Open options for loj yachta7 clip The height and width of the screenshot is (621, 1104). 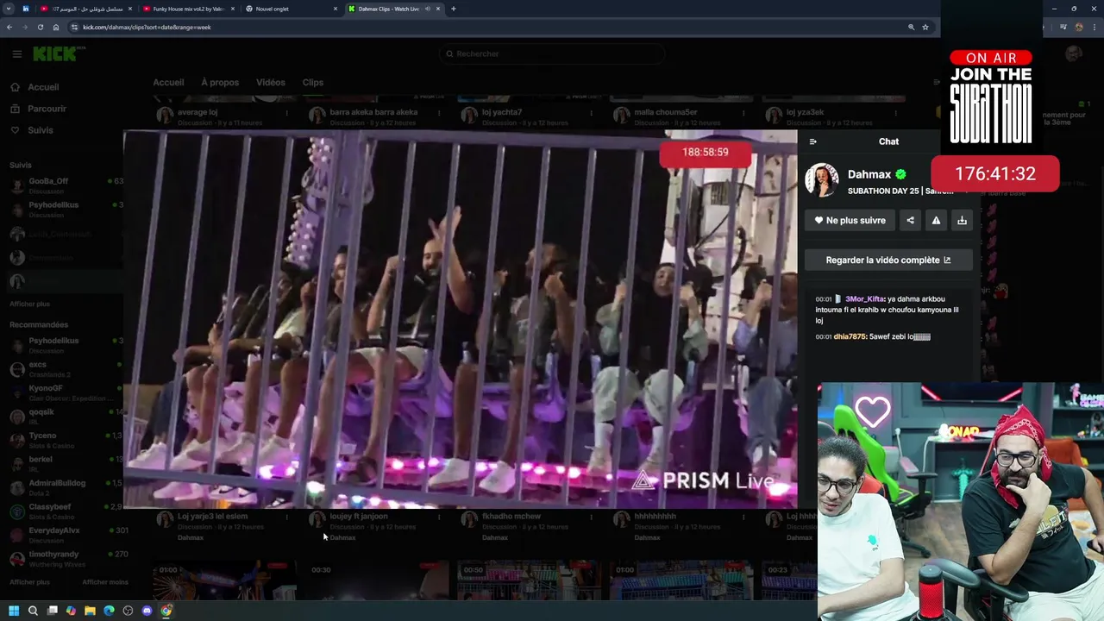click(x=591, y=112)
